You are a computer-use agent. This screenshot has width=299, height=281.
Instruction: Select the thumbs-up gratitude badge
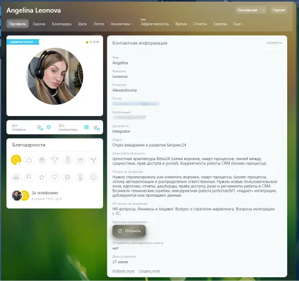point(29,160)
